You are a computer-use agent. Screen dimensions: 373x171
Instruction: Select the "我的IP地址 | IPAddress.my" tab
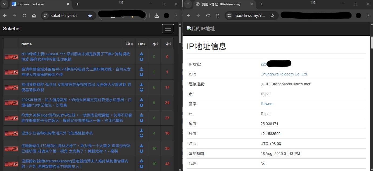point(224,4)
